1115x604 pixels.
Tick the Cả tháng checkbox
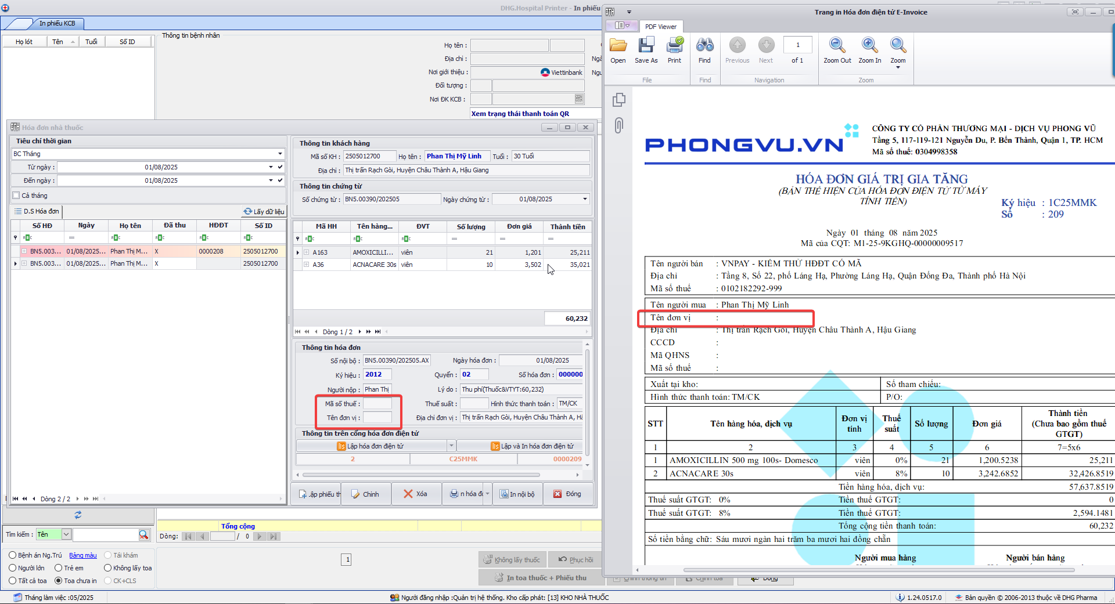coord(16,196)
